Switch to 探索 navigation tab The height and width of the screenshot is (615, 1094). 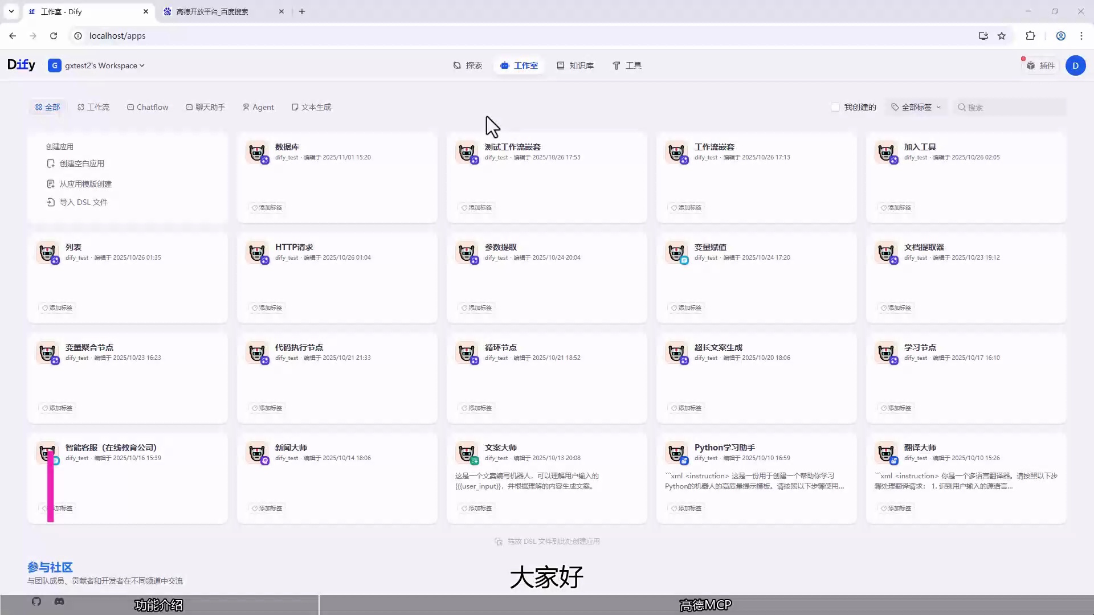click(467, 65)
